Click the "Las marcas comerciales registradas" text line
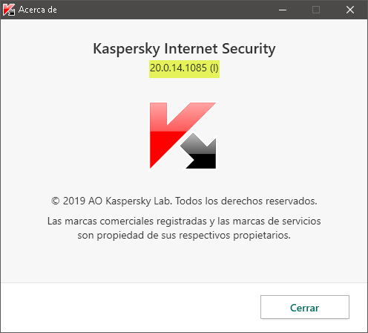The width and height of the screenshot is (368, 333). [127, 222]
